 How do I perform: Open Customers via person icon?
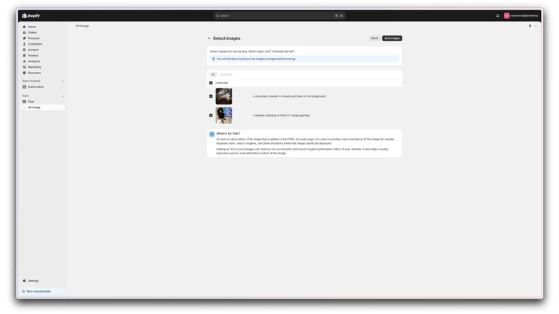[24, 44]
